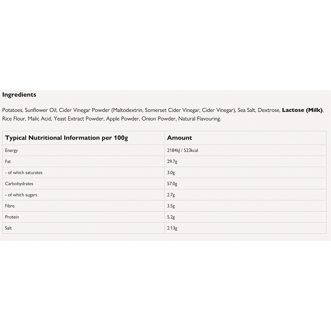Select the Energy row label
This screenshot has height=331, width=331.
pos(11,150)
